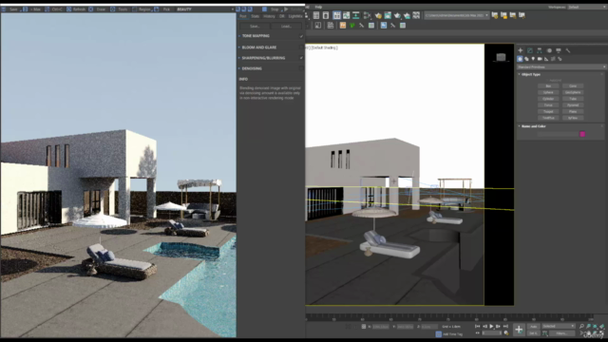
Task: Open the Create tab plus icon in the command panel
Action: 521,50
